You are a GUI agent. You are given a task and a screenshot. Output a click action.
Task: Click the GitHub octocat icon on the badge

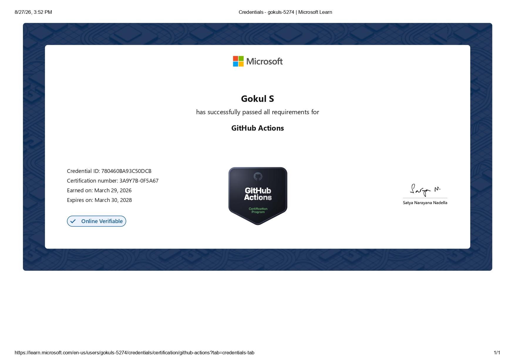(258, 176)
